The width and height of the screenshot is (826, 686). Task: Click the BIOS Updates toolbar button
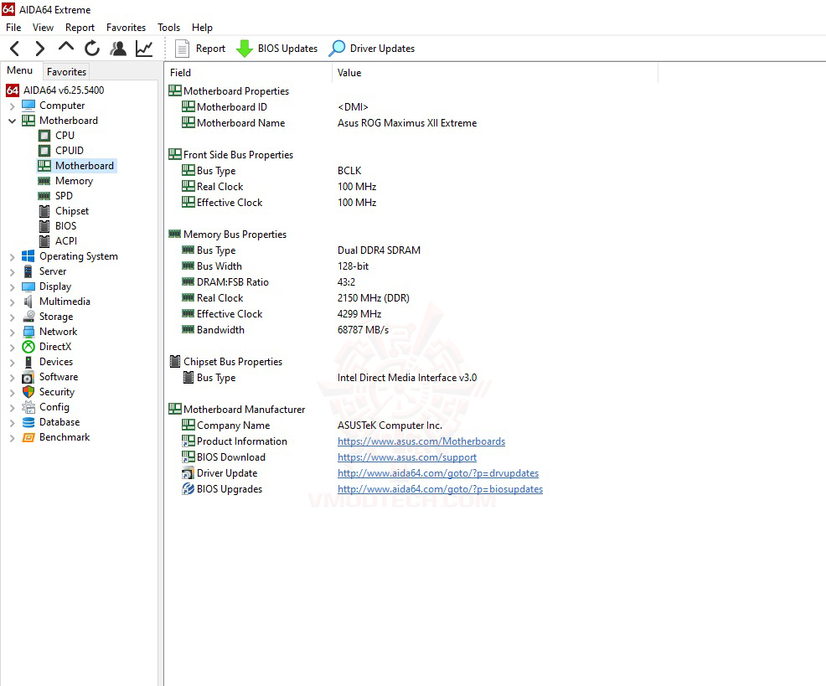pos(276,49)
